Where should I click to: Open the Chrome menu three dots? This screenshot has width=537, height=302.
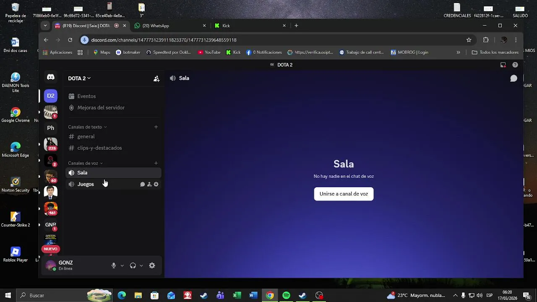point(516,40)
